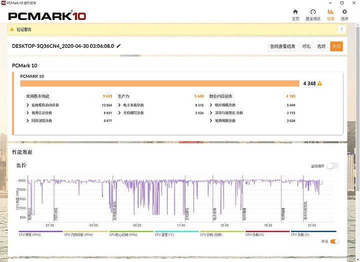Click the orange 关闭 button
The height and width of the screenshot is (262, 360).
[x=336, y=46]
